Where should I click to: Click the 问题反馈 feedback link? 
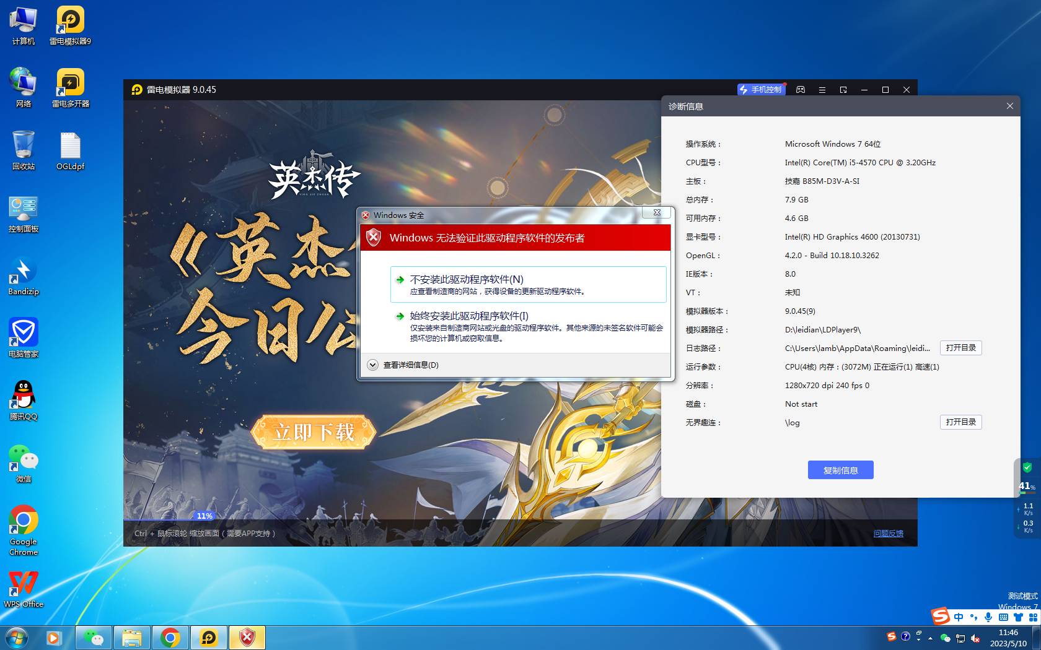tap(888, 534)
